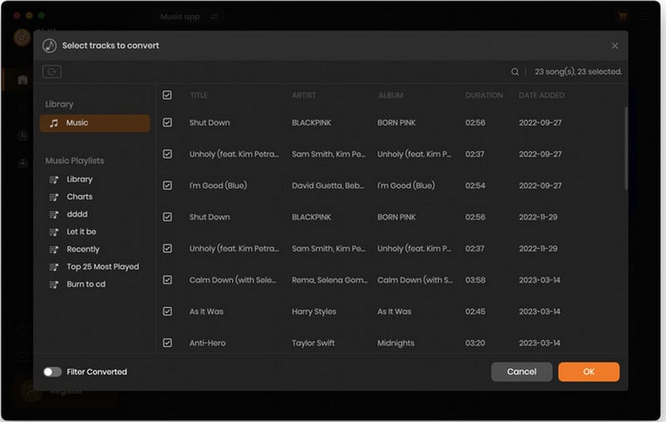Uncheck Unholy track added 2022-11-29
This screenshot has height=422, width=666.
[167, 248]
